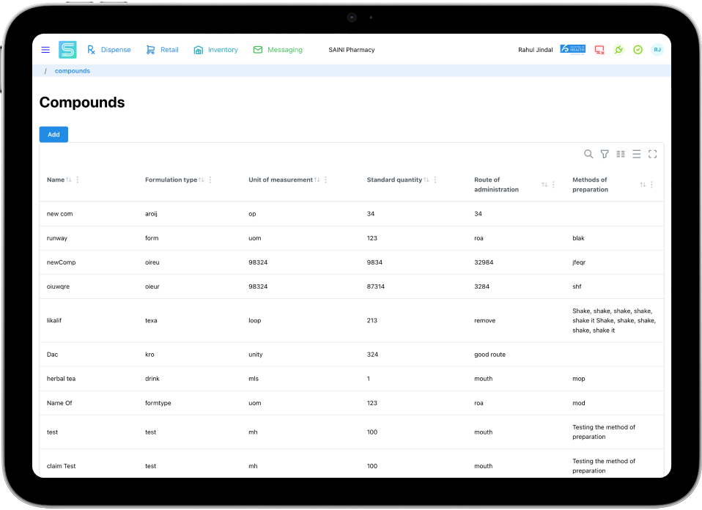Click the Add compound button
The width and height of the screenshot is (702, 510).
point(53,135)
